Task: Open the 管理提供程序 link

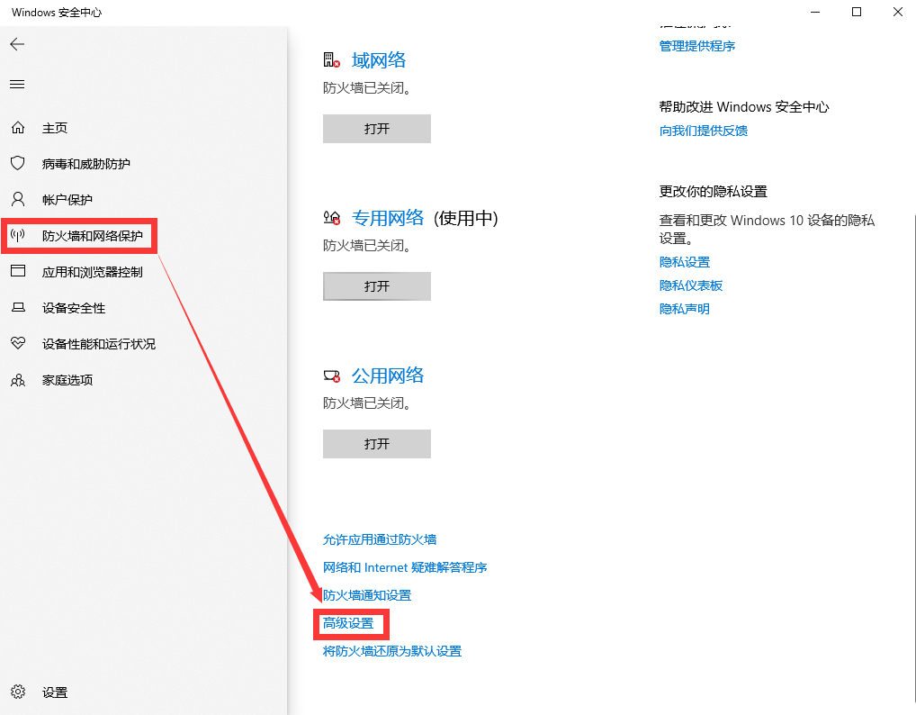Action: 697,46
